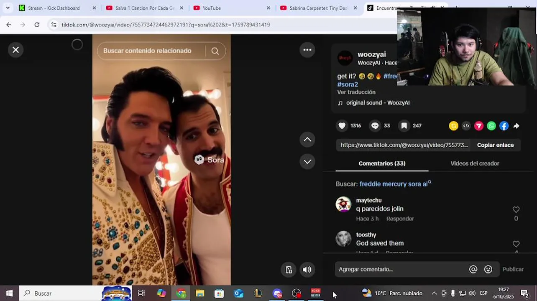Open the emoji picker in comment box

[x=488, y=269]
